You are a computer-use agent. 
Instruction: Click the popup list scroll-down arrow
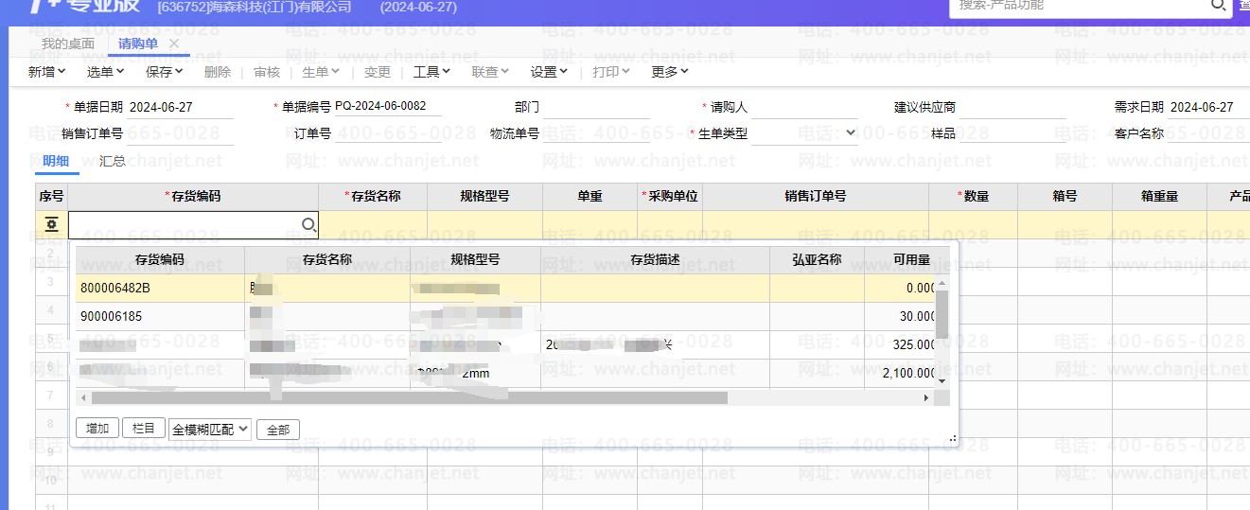(x=942, y=379)
